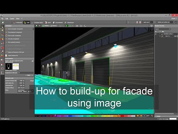Select the red rectangle sidebar tool
The width and height of the screenshot is (178, 134).
coord(2,68)
